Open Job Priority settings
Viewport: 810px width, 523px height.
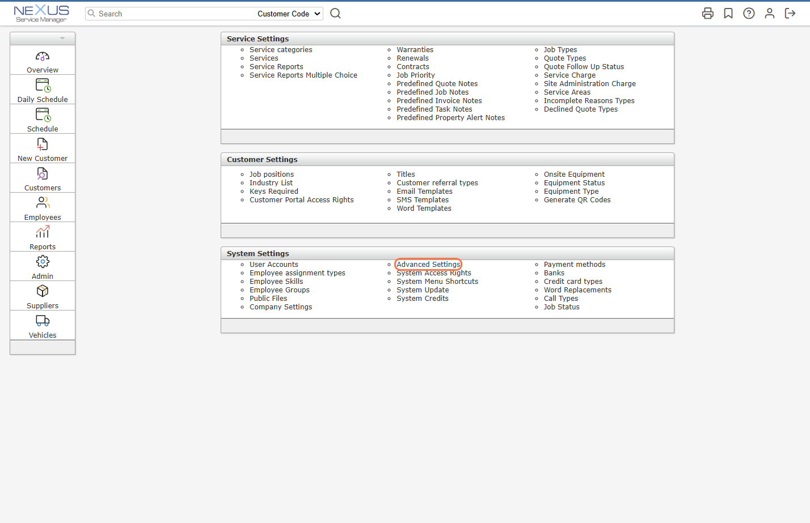tap(416, 75)
